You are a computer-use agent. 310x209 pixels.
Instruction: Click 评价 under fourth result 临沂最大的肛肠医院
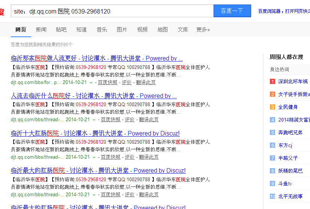[x=130, y=195]
